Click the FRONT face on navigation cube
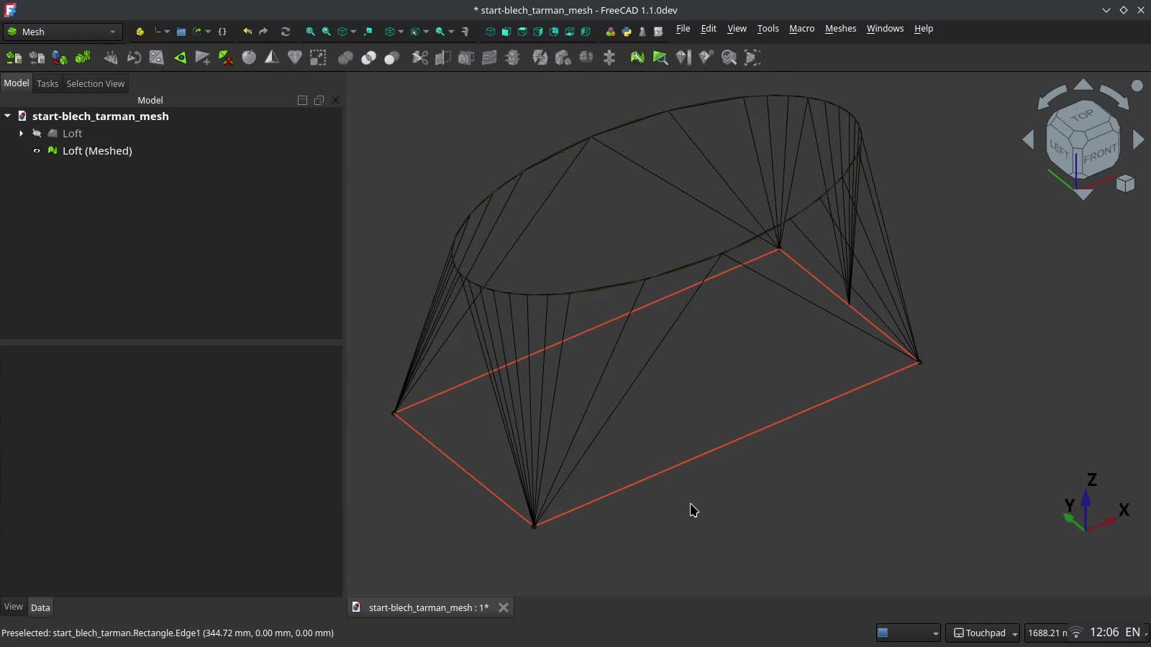 coord(1099,154)
